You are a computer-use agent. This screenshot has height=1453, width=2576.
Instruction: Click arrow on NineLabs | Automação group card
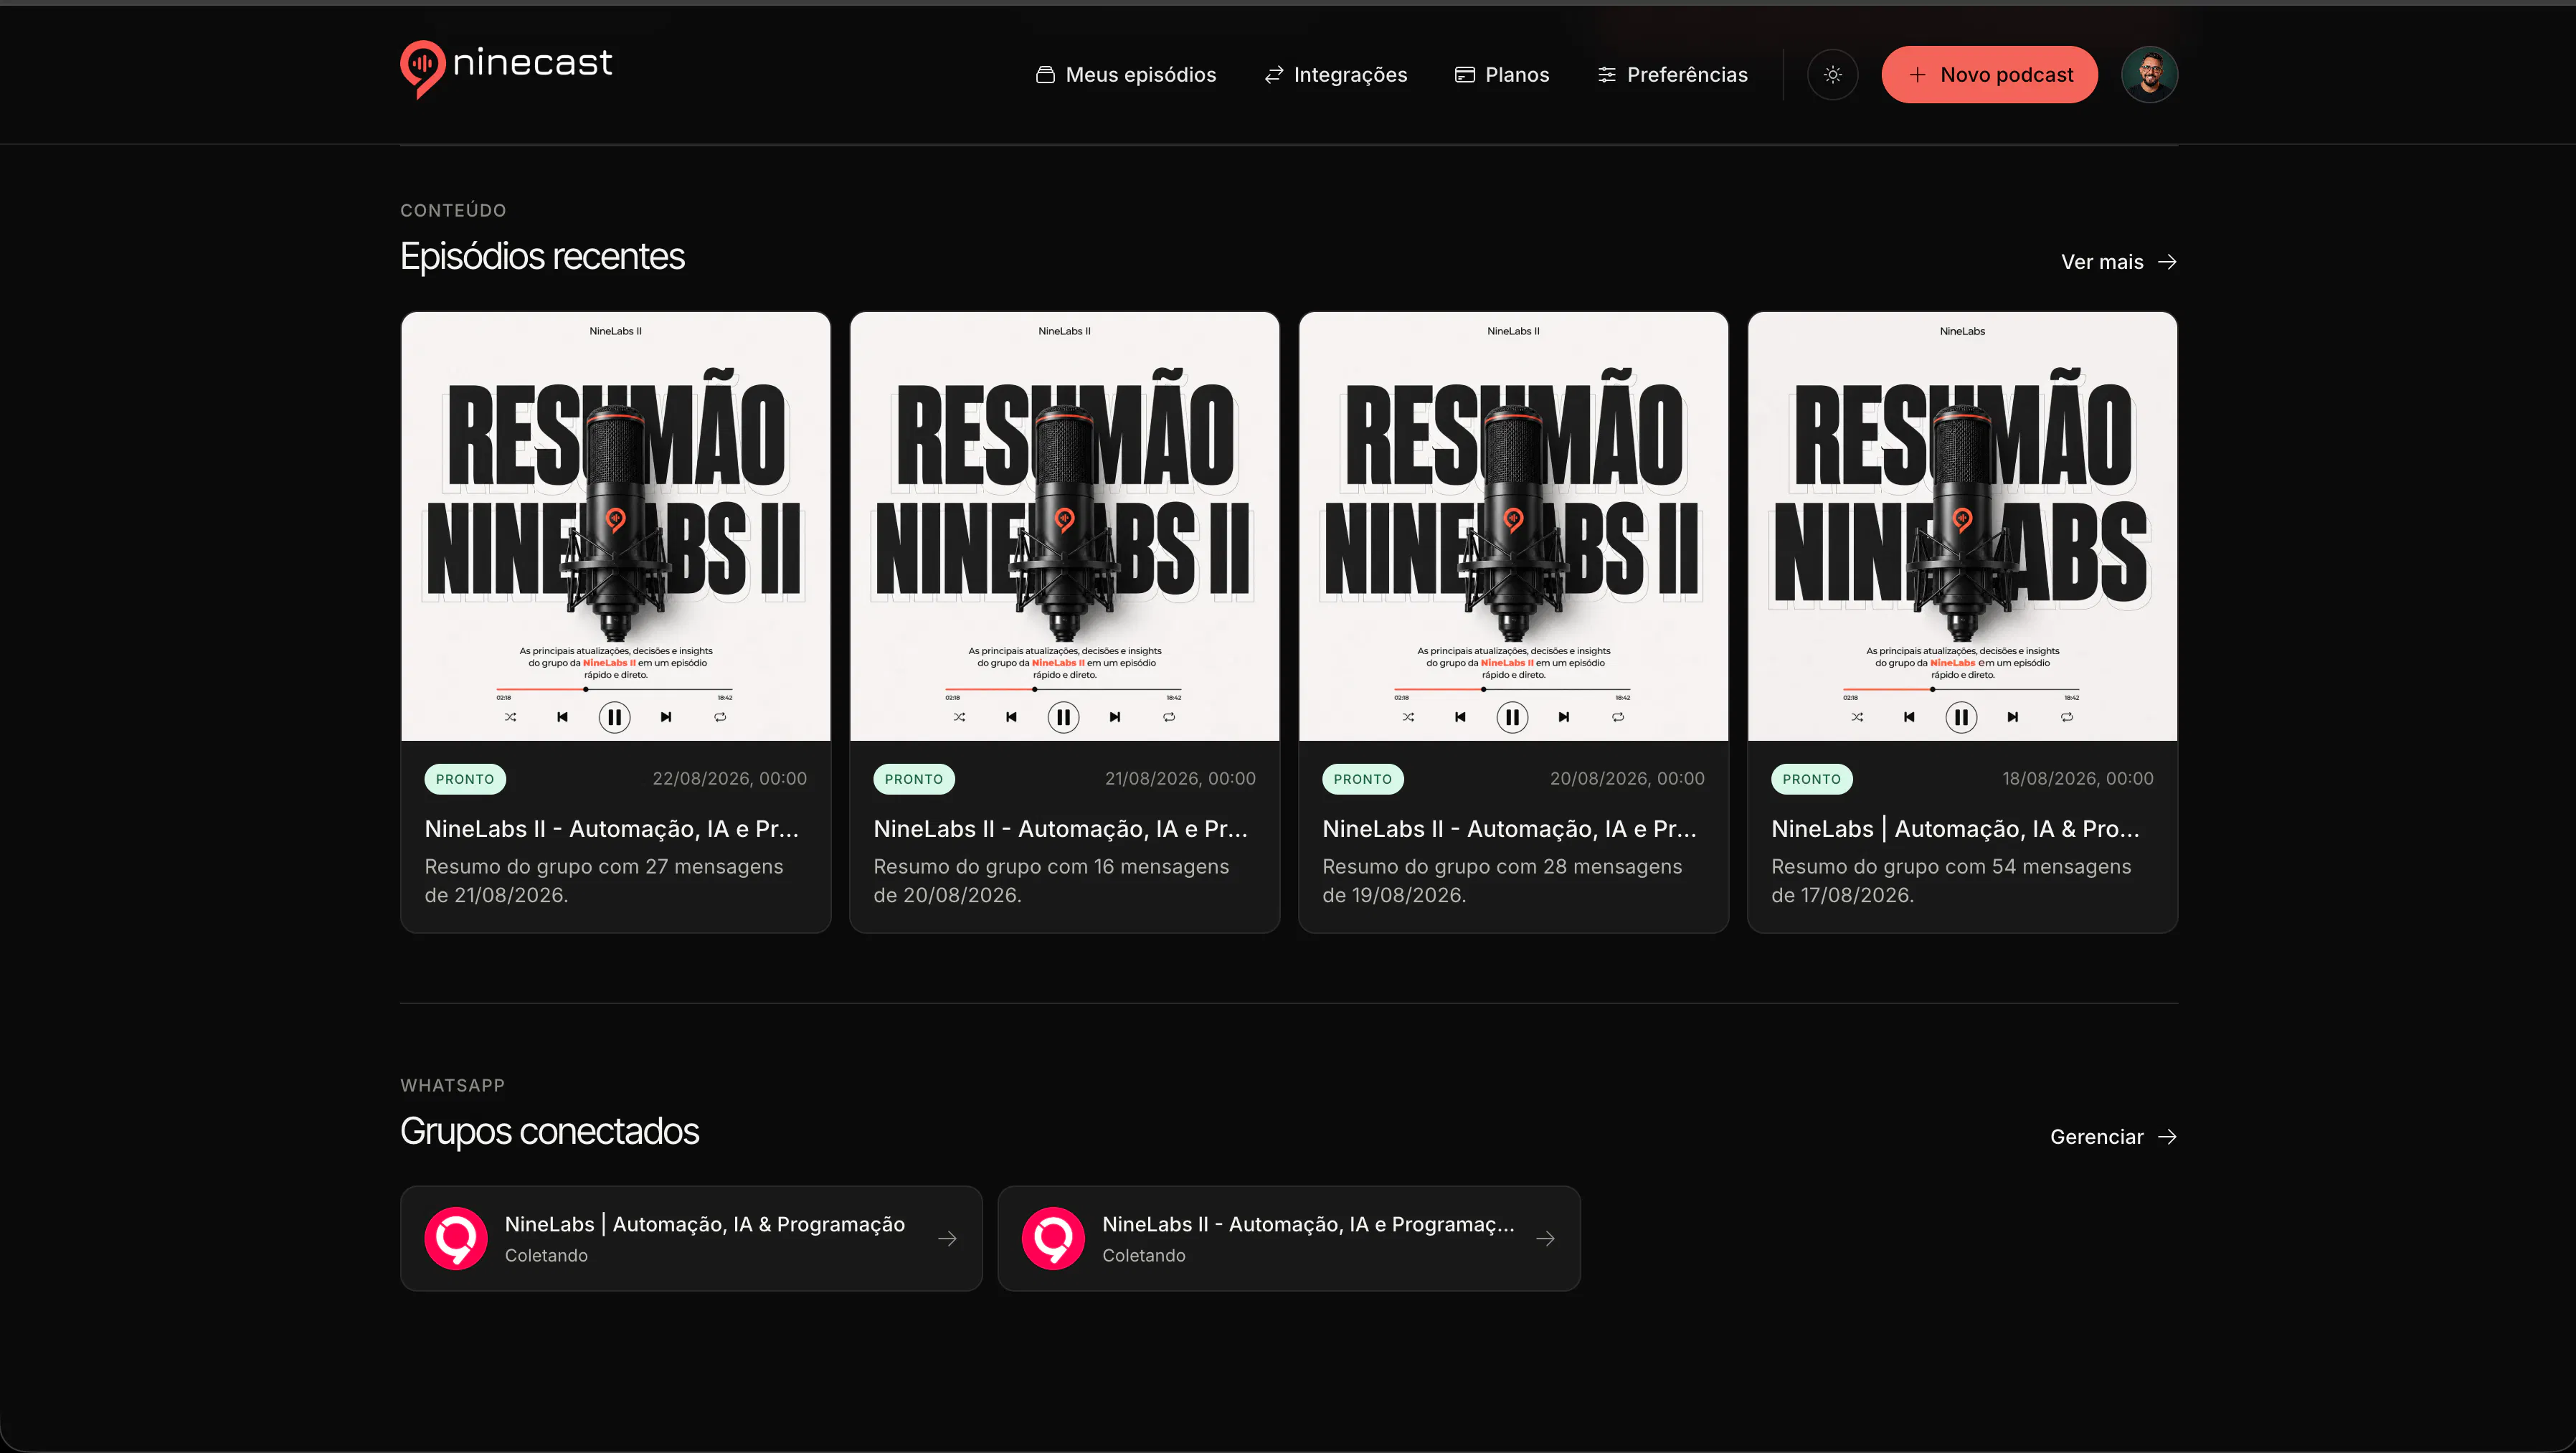click(947, 1239)
